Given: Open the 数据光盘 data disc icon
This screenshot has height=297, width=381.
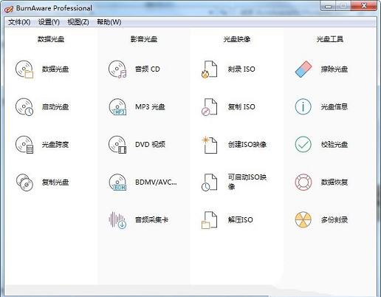Looking at the screenshot, I should point(24,69).
